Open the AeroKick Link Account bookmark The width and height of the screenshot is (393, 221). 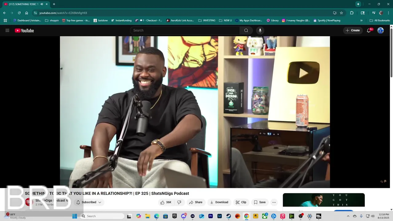(x=180, y=21)
